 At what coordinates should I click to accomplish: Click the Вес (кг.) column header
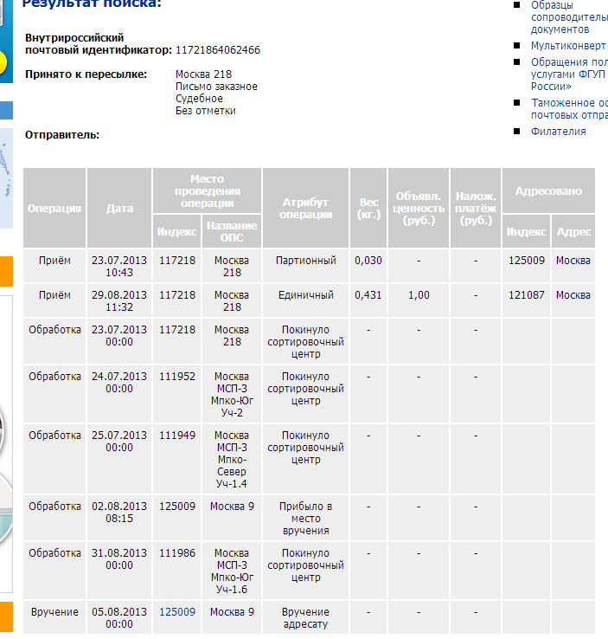(368, 208)
